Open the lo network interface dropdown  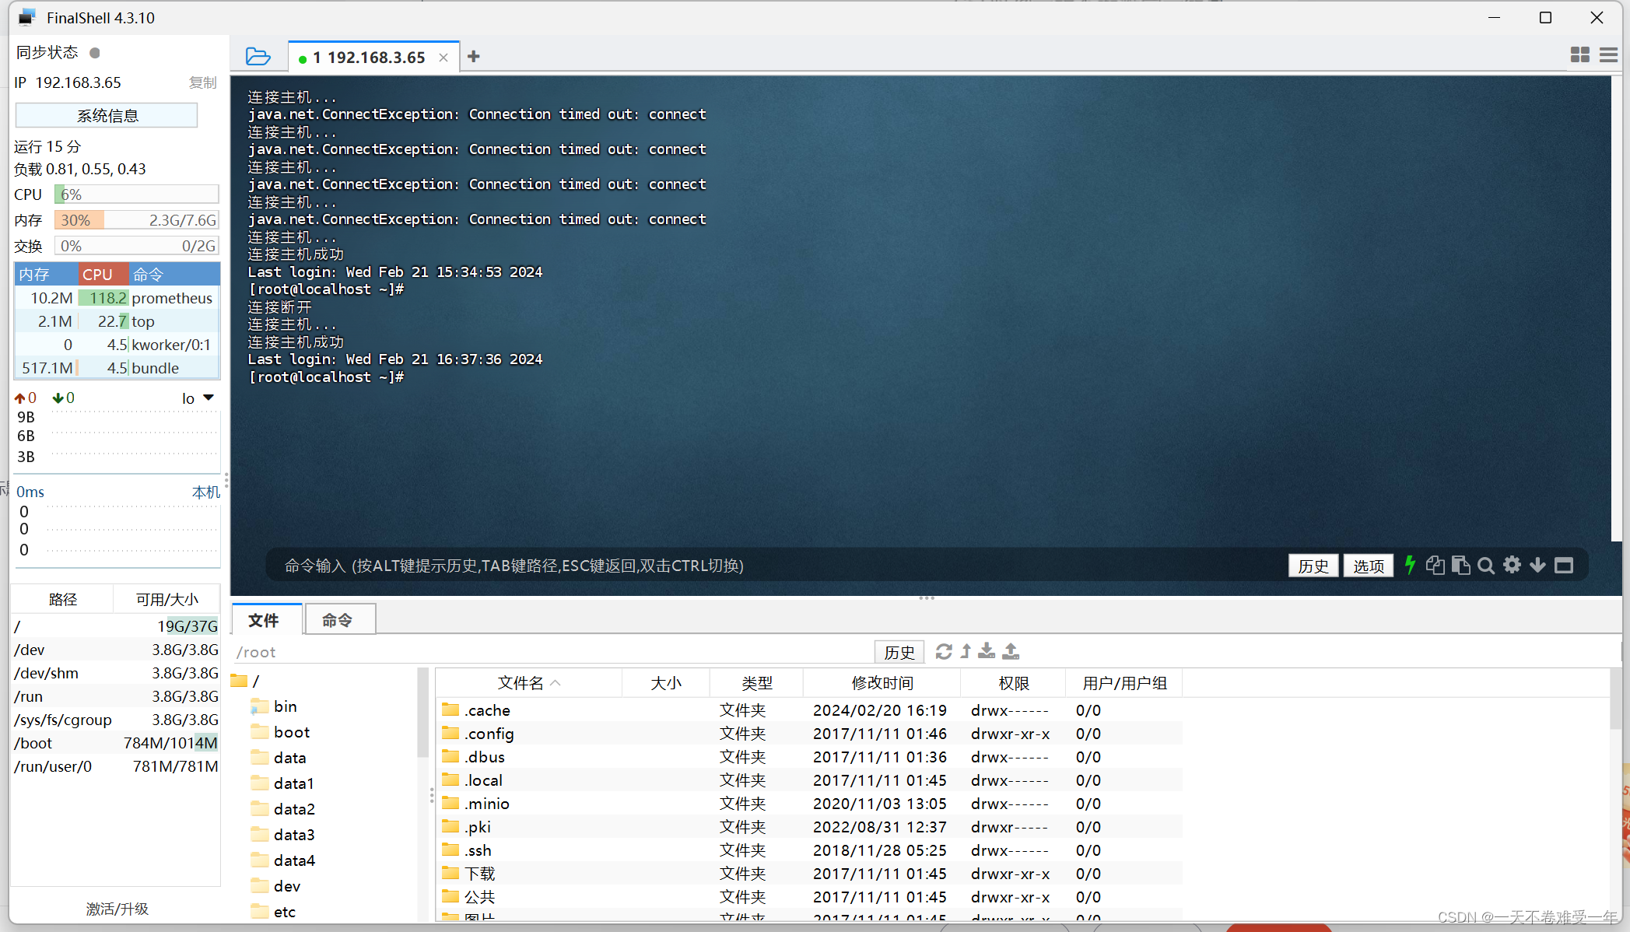coord(196,398)
